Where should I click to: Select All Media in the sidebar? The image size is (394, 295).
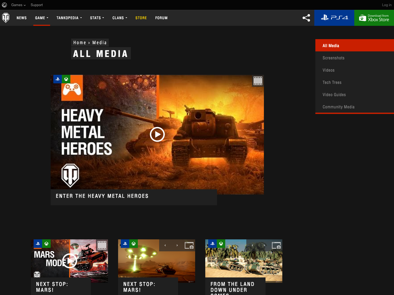(355, 46)
